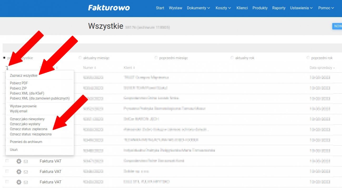Viewport: 342px width, 190px height.
Task: Tick the checkbox on the middle visible Faktura VAT row
Action: click(7, 171)
